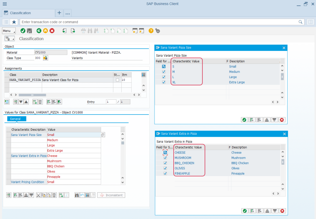
Task: Click the list view icon left of Favorites
Action: click(x=6, y=22)
